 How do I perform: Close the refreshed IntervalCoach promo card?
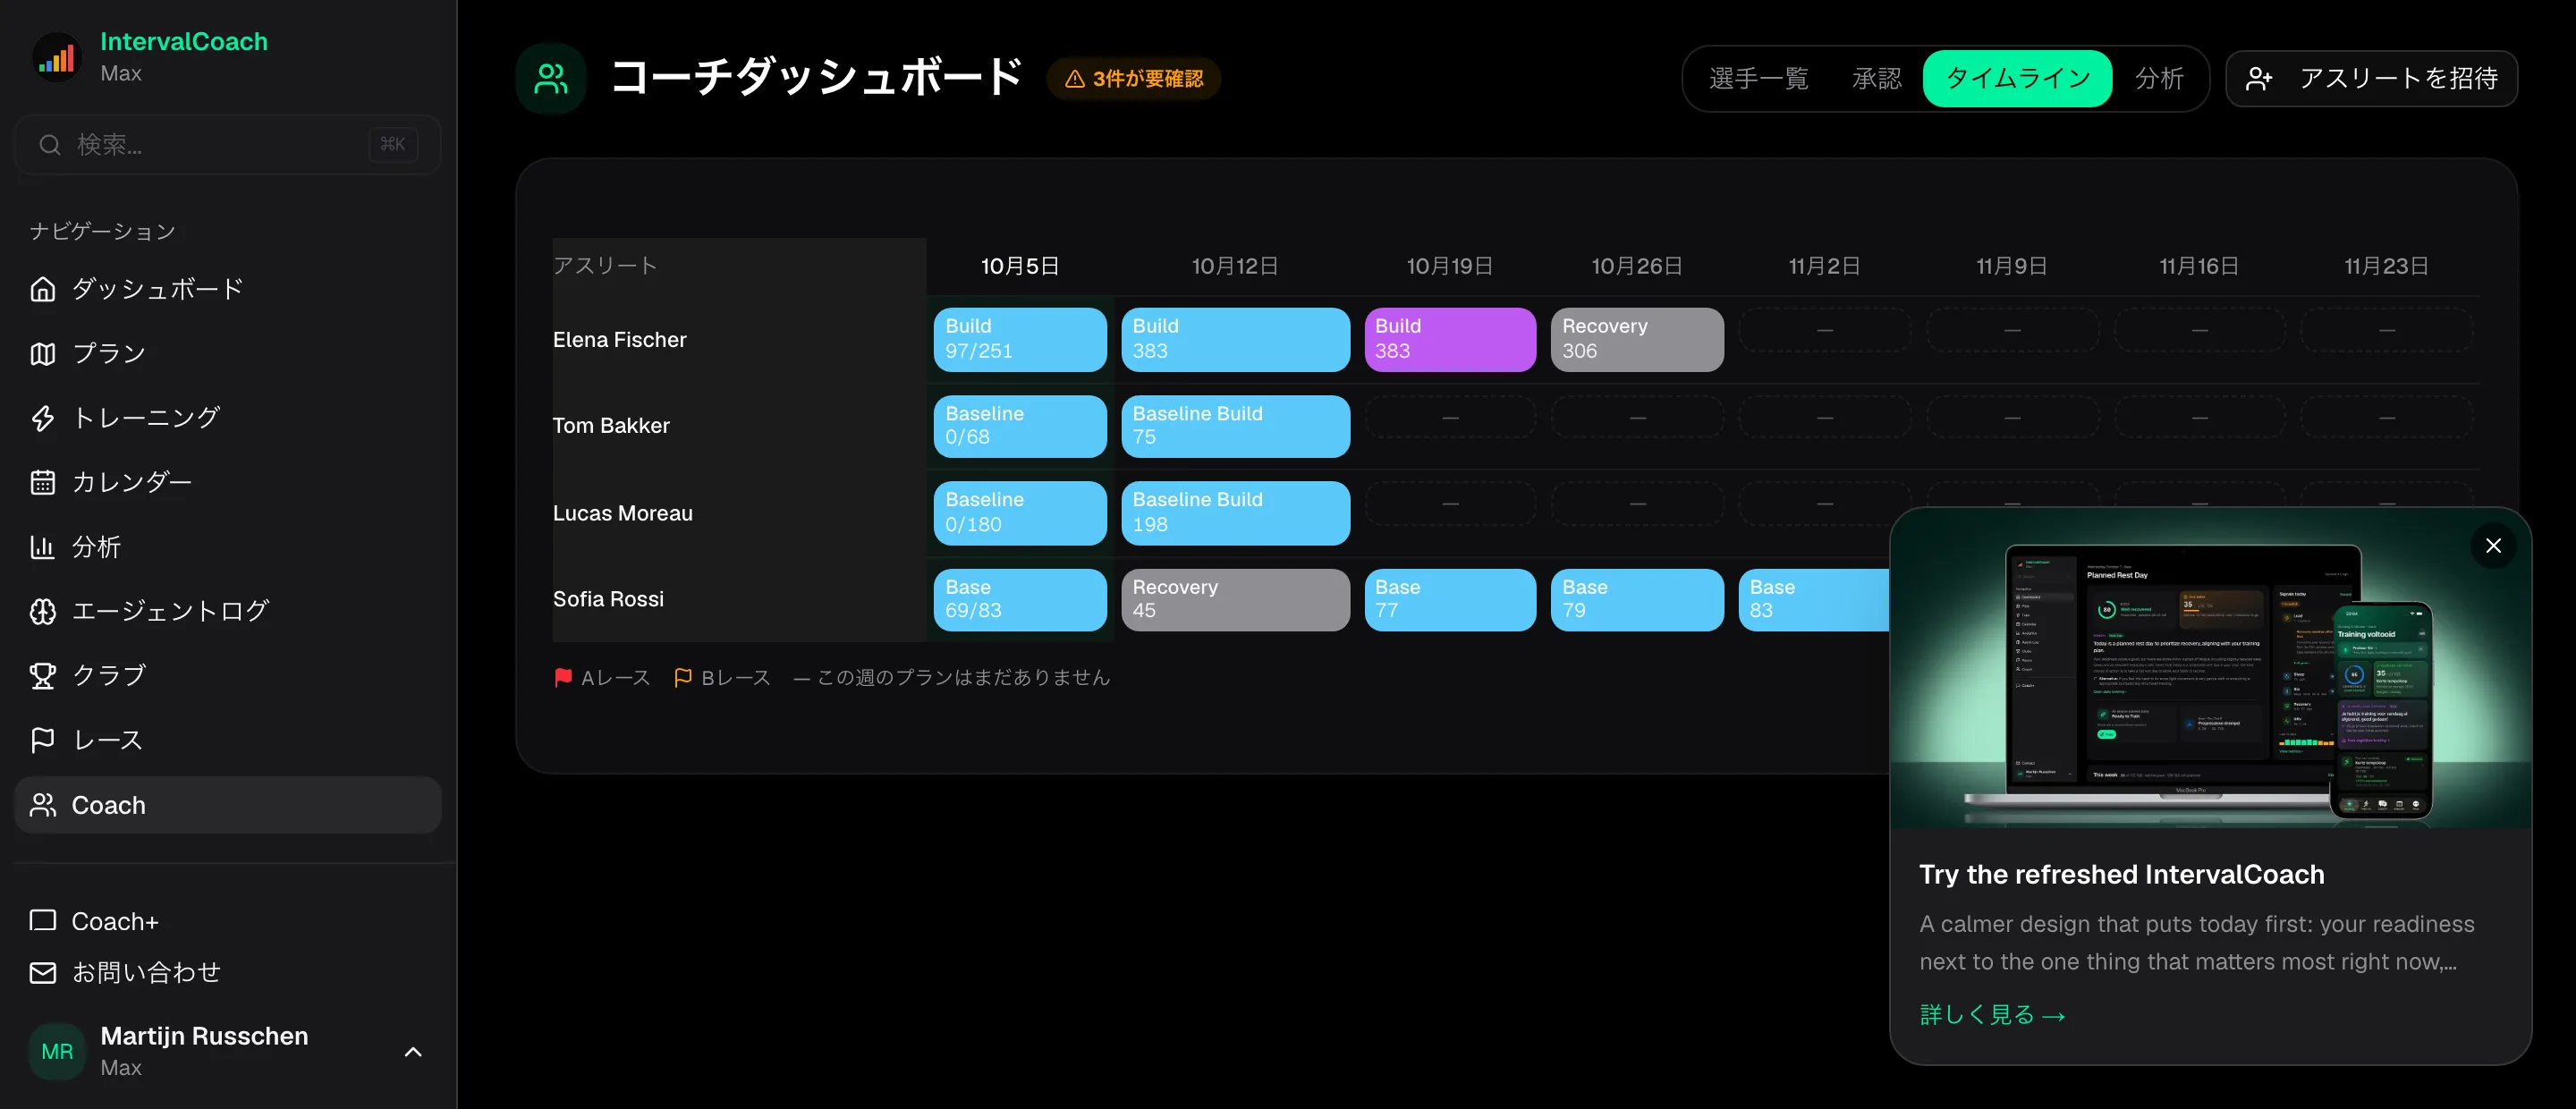[2493, 545]
